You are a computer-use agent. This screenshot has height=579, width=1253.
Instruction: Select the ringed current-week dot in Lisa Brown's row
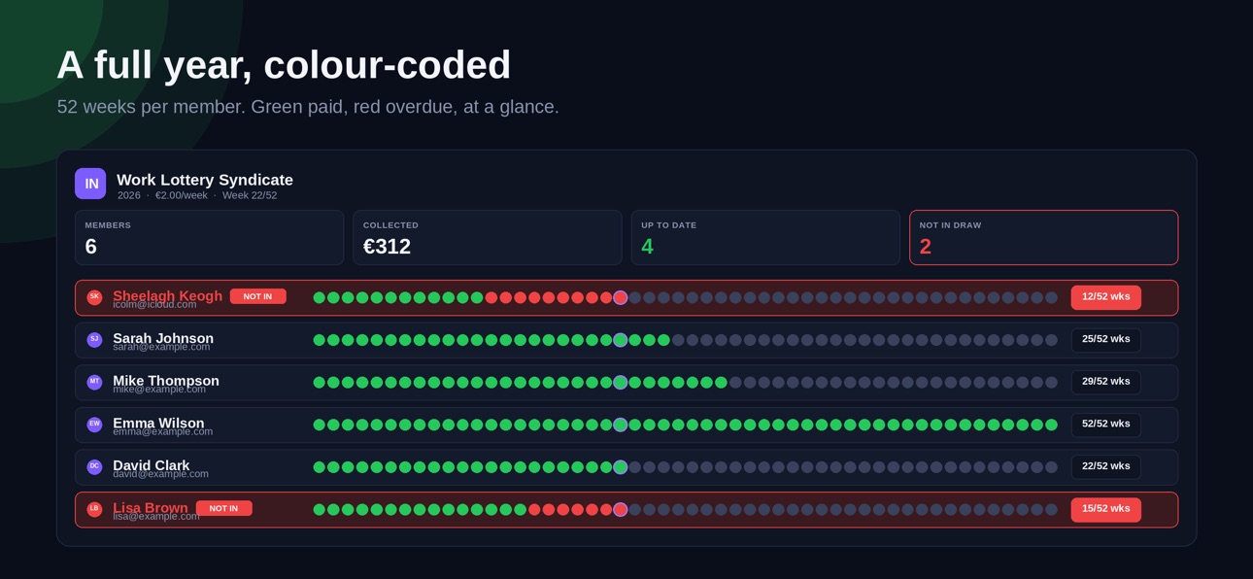[621, 509]
